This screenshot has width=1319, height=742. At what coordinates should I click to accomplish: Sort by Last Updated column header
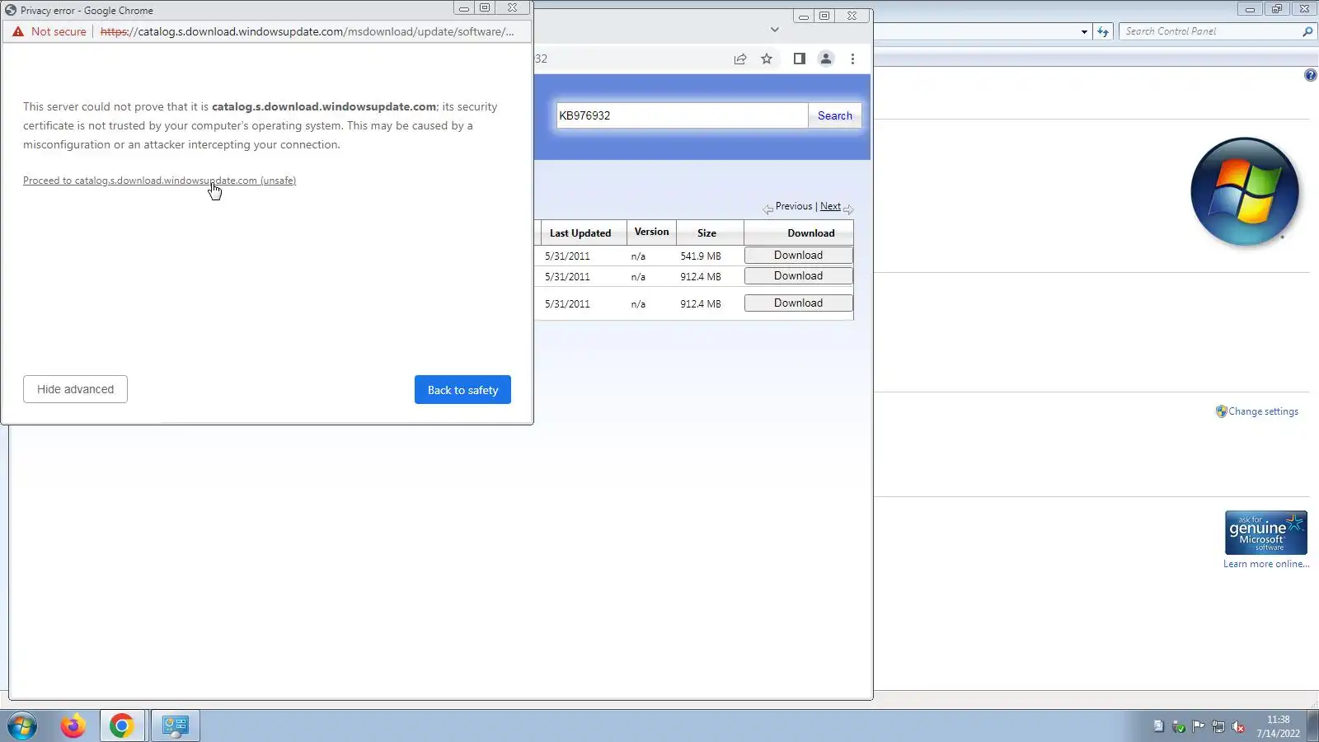point(580,233)
